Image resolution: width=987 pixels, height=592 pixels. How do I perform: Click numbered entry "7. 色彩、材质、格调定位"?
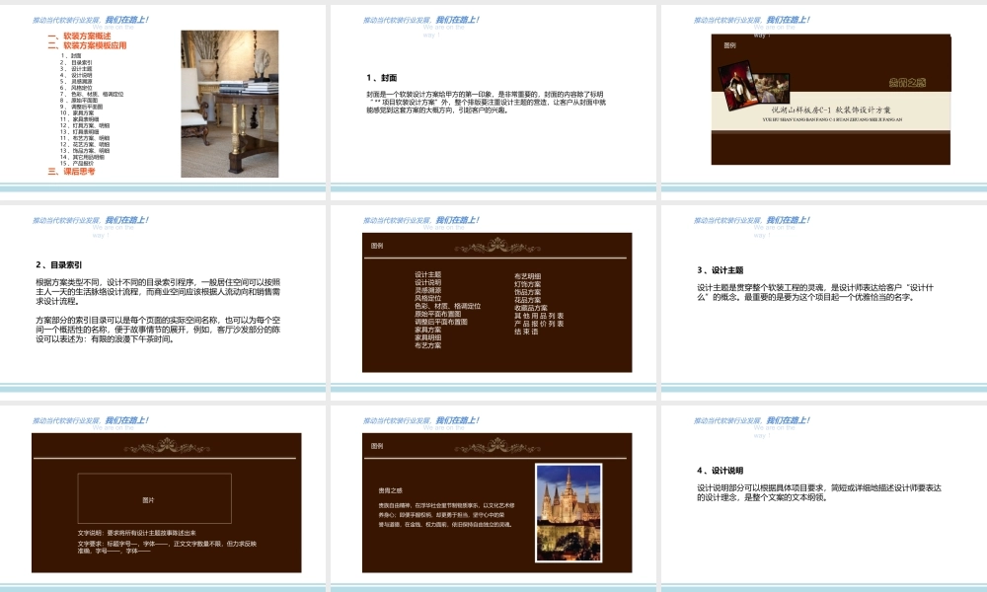coord(92,95)
